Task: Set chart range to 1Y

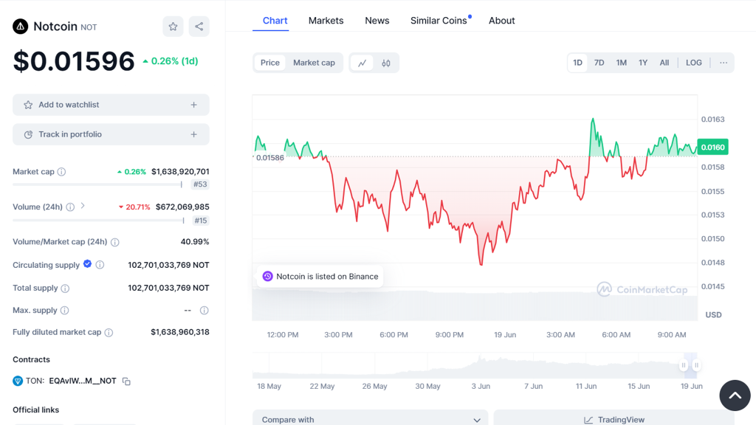Action: click(x=643, y=63)
